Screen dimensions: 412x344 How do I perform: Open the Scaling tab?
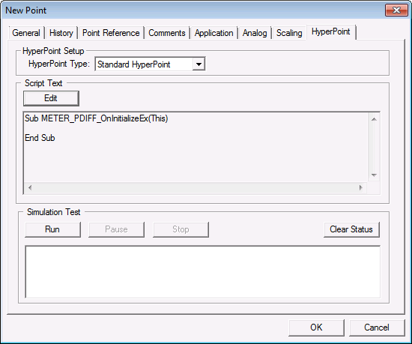(x=289, y=33)
